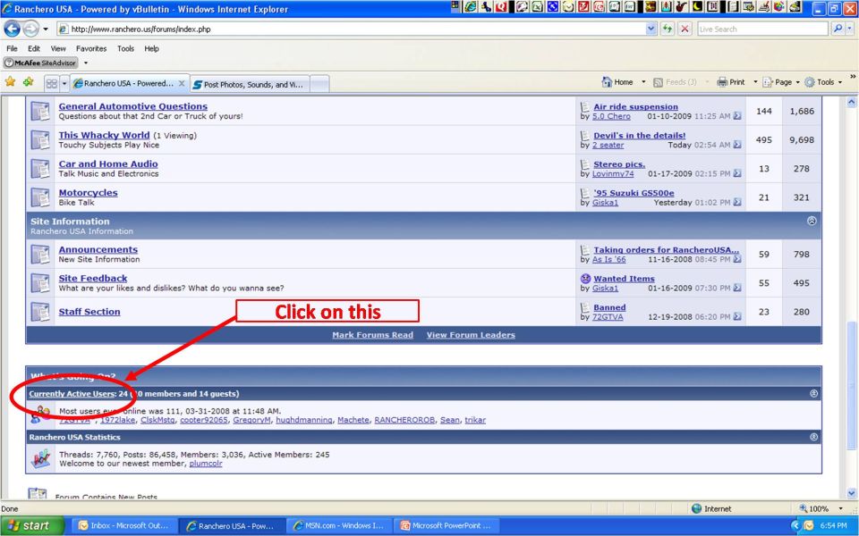Click the Stop loading X icon

[x=685, y=29]
